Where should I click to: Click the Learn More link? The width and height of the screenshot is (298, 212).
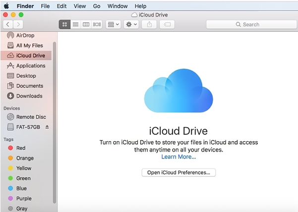point(179,157)
